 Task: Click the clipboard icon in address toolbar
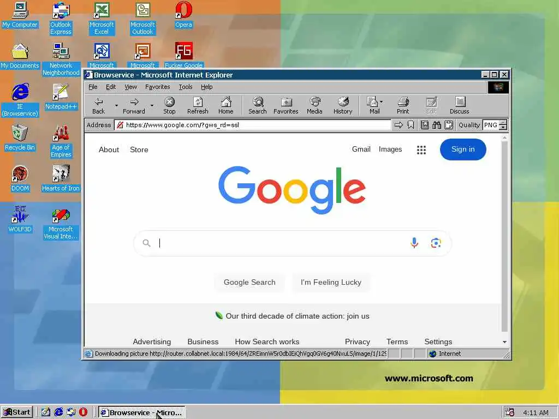[x=449, y=125]
